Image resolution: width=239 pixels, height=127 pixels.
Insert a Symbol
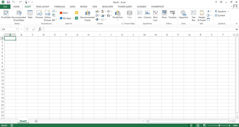point(220,15)
